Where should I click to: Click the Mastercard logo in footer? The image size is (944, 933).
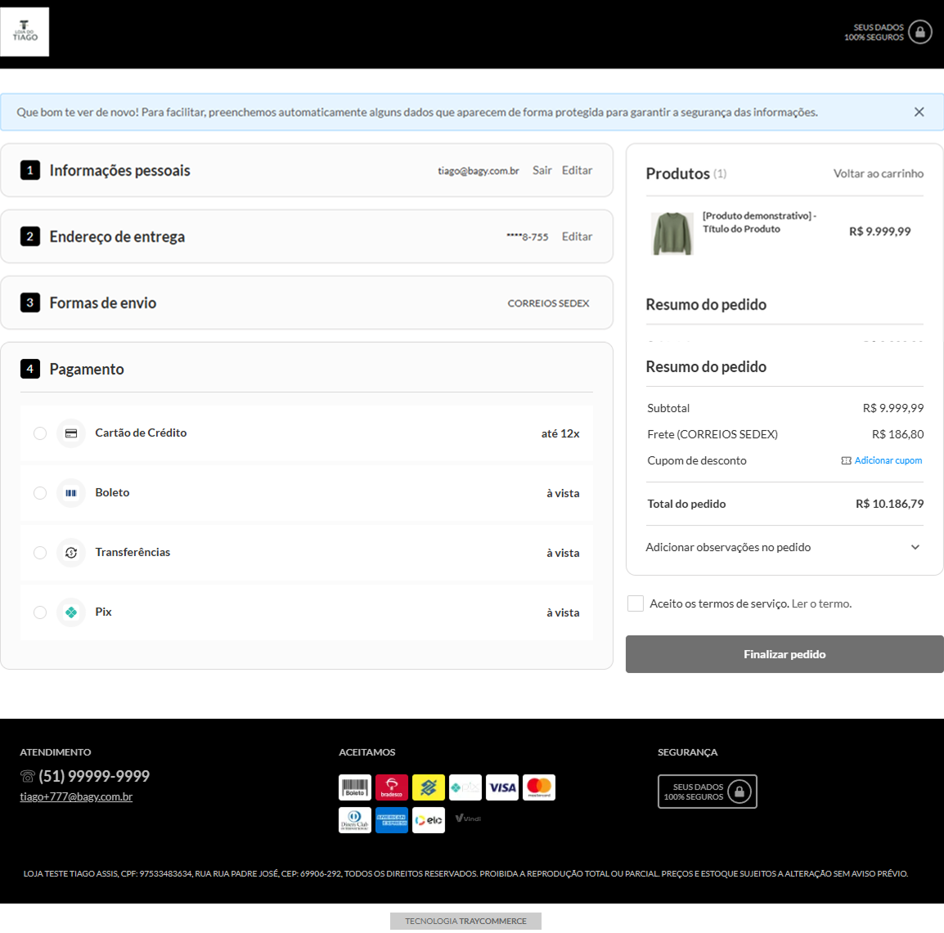point(539,787)
